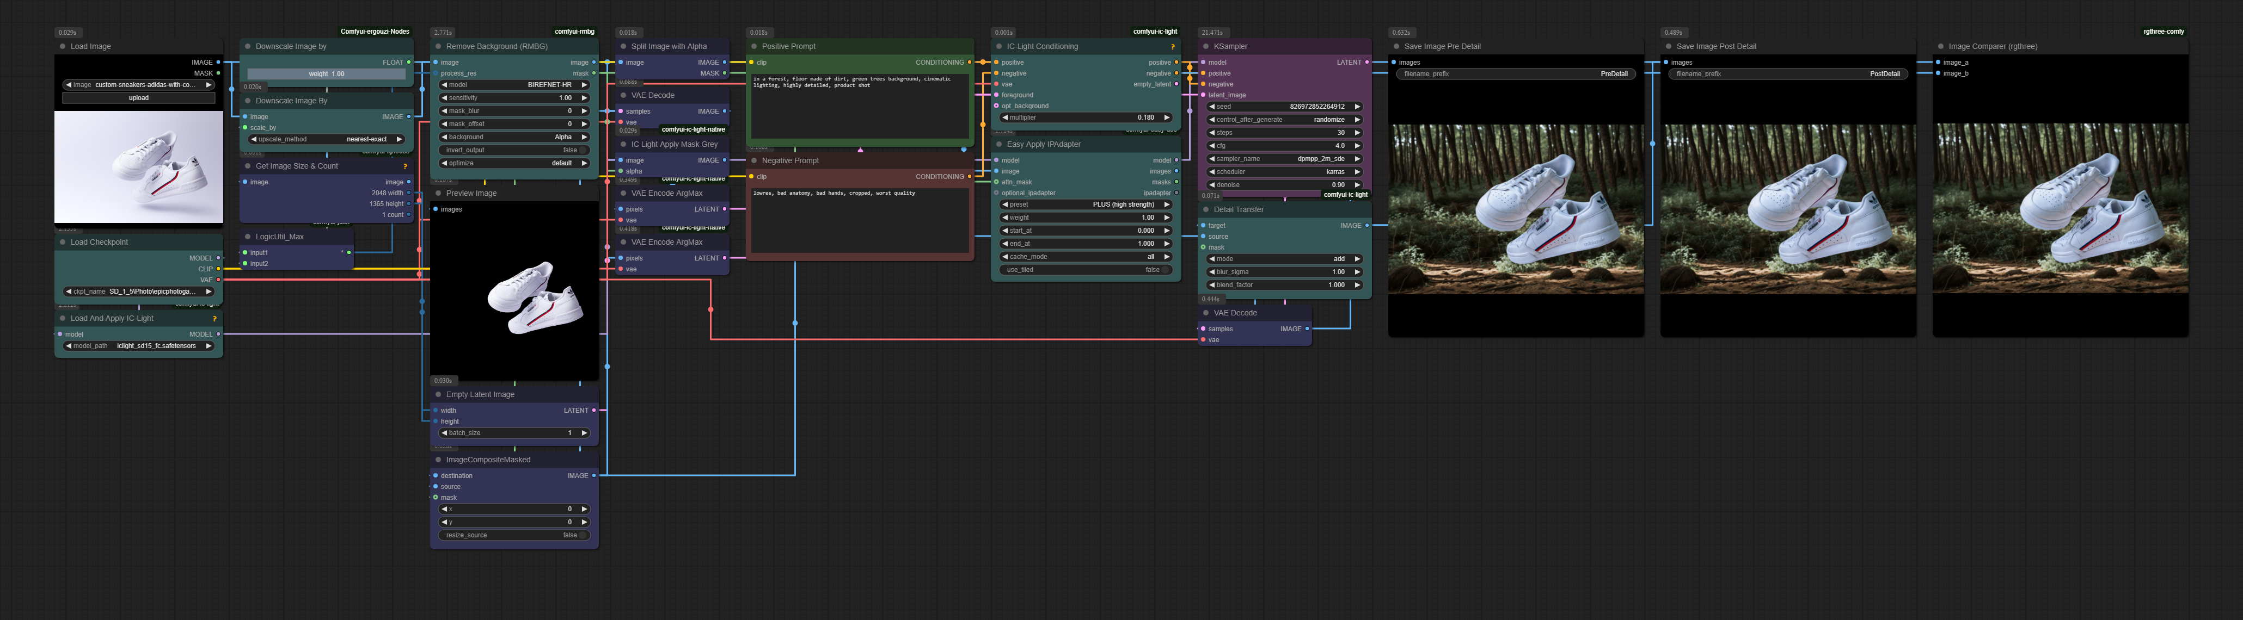Screen dimensions: 2243x620
Task: Click the right arrow on the steps widget
Action: (1357, 133)
